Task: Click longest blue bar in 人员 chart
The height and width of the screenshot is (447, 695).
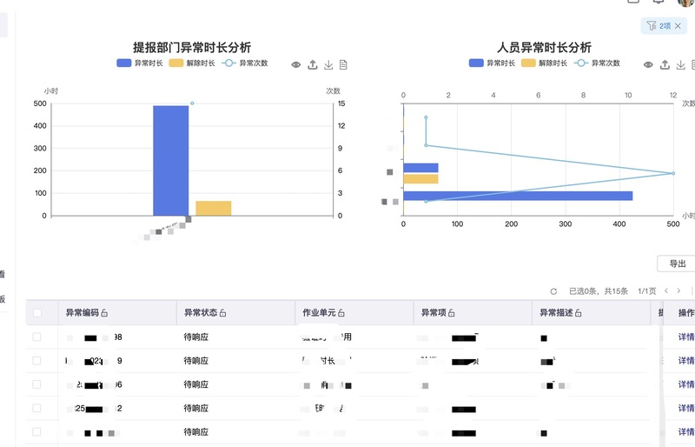Action: point(518,196)
